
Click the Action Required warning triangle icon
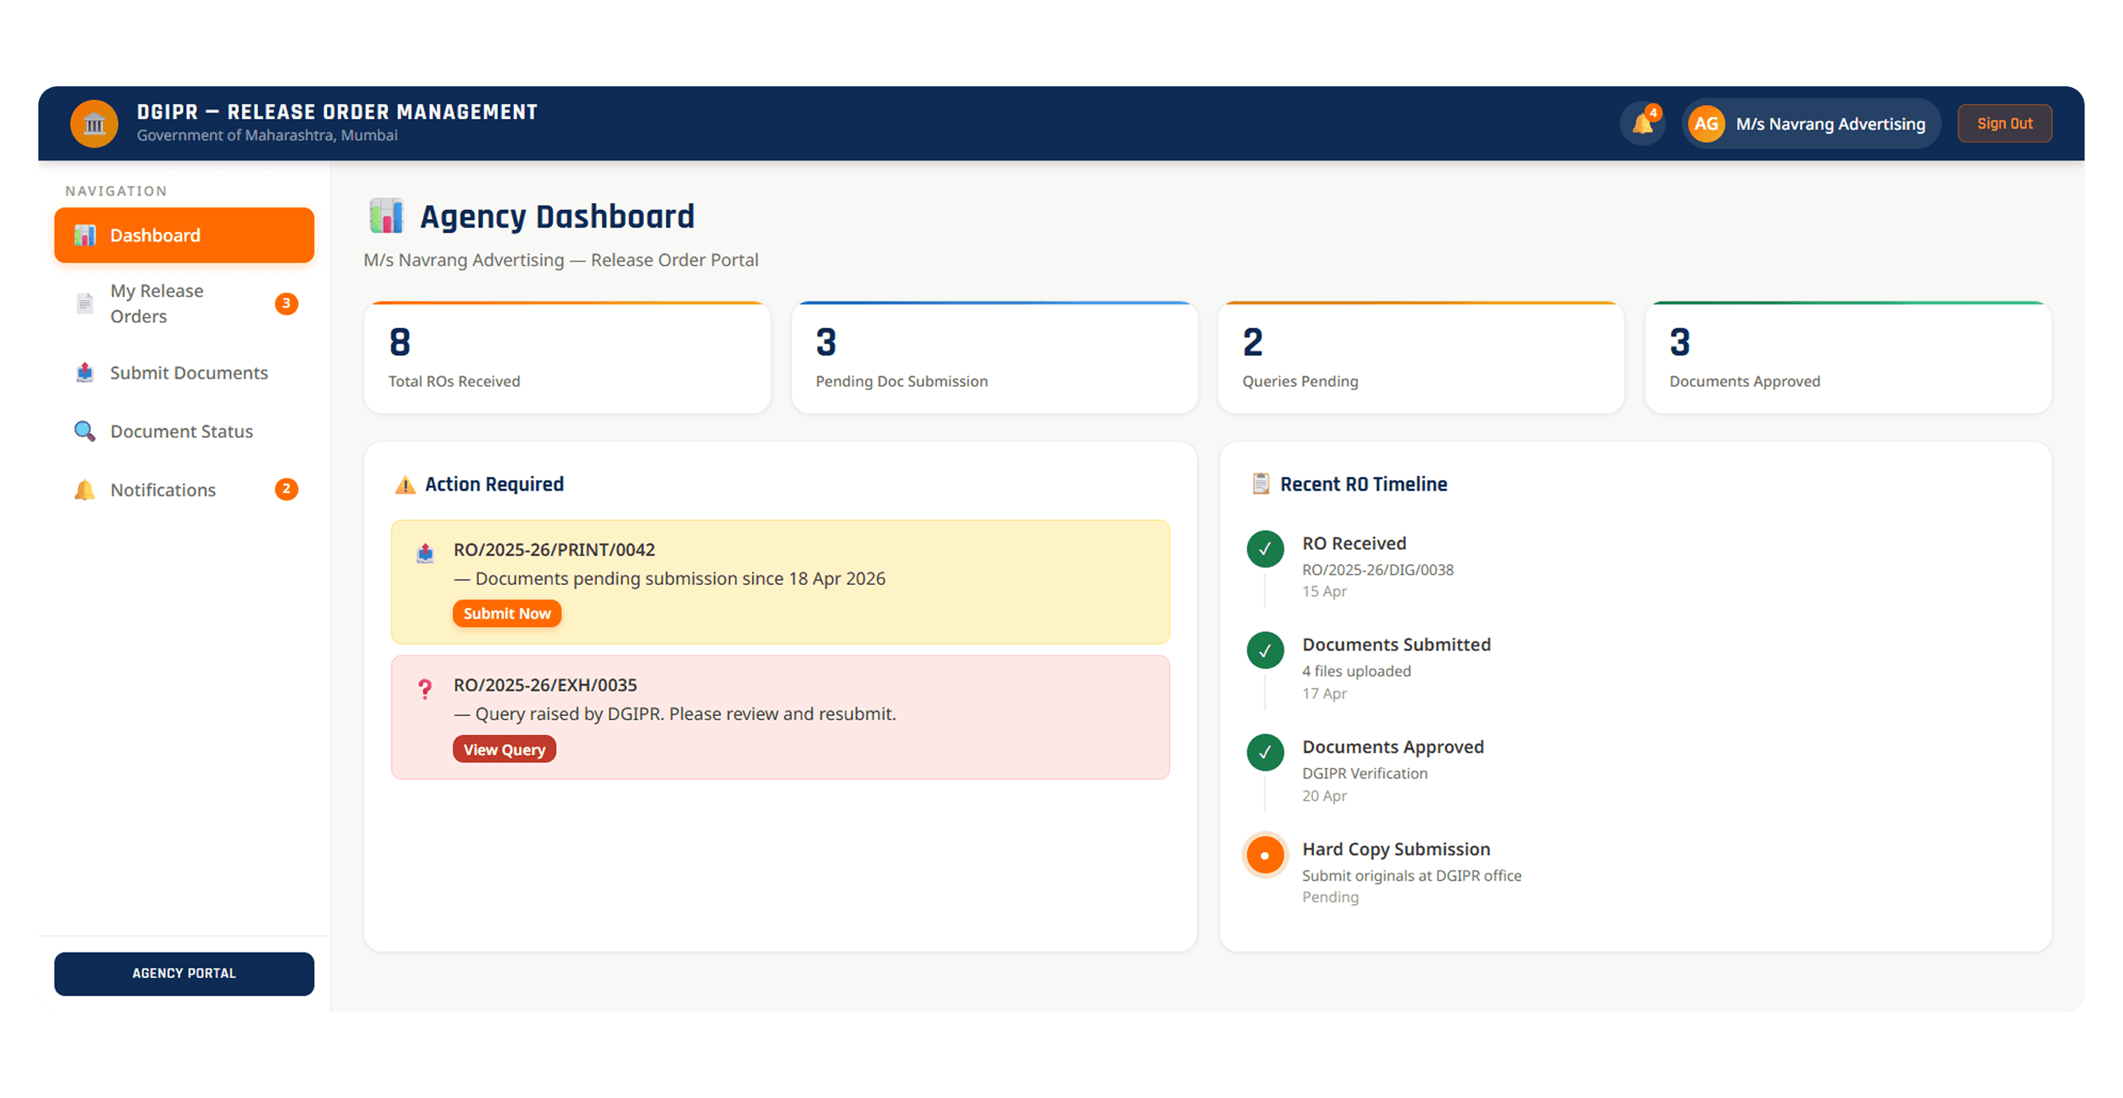[404, 484]
